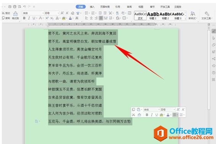Center align text in the ribbon
Image resolution: width=216 pixels, height=144 pixels.
coord(91,18)
